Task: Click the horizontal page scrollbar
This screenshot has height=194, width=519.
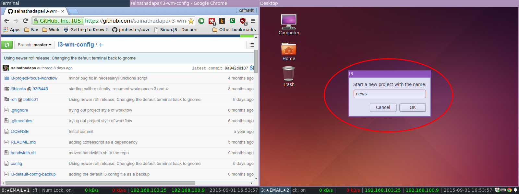Action: coord(101,183)
